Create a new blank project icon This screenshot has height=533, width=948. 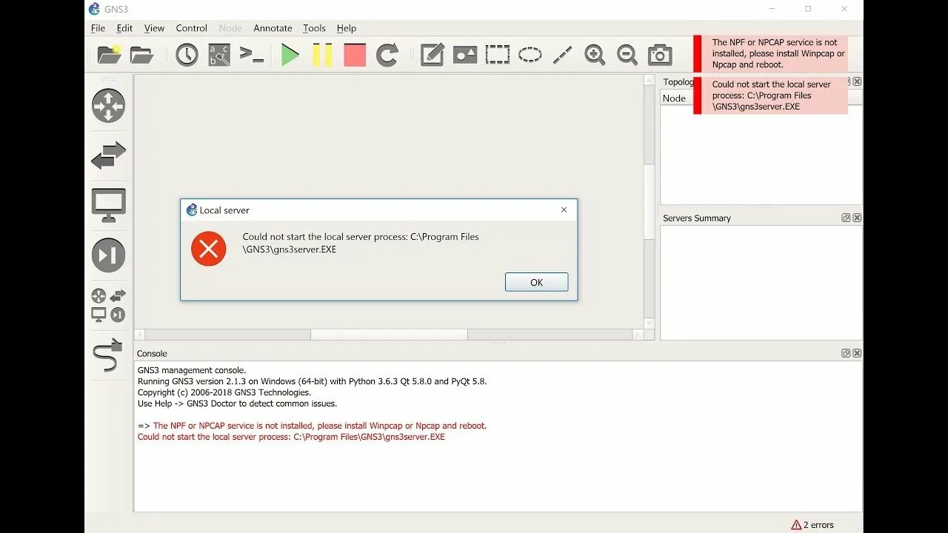(109, 55)
